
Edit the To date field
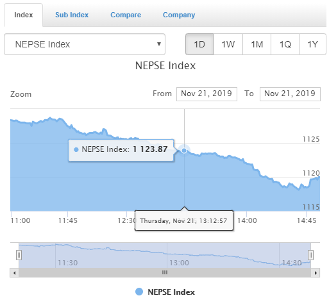click(x=290, y=94)
